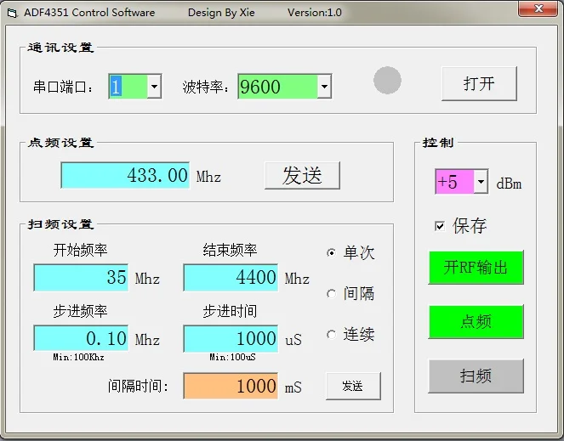The image size is (564, 441).
Task: Click the start frequency field showing 35
Action: [x=81, y=277]
